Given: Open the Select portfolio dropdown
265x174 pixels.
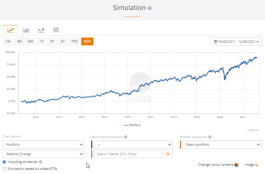Looking at the screenshot, I should (x=221, y=145).
